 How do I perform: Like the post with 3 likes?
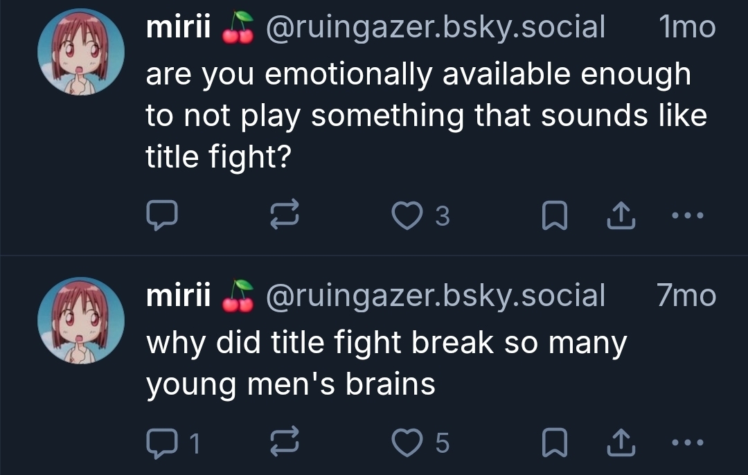pyautogui.click(x=407, y=216)
